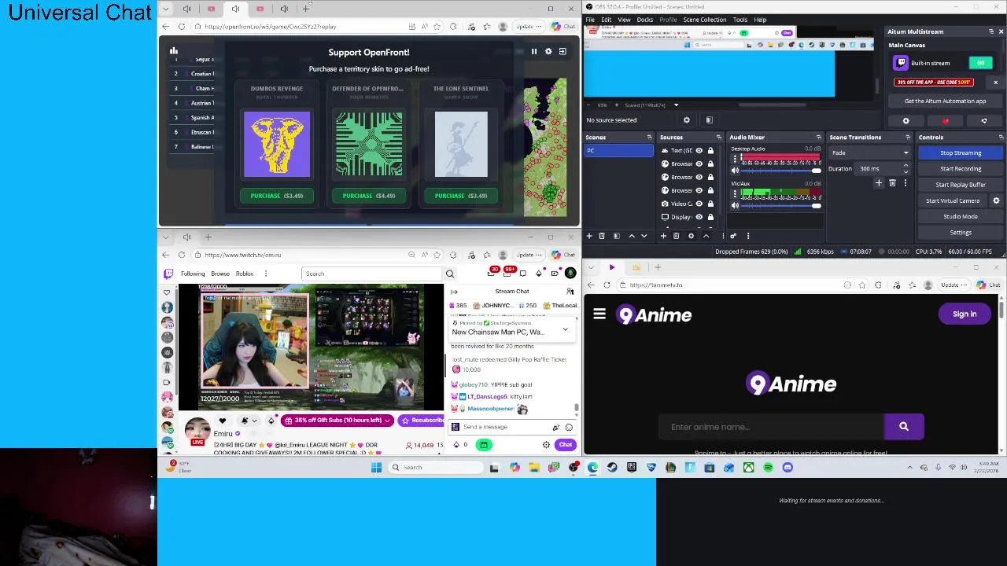Open virtual camera settings gear
Image resolution: width=1007 pixels, height=566 pixels.
pos(996,200)
